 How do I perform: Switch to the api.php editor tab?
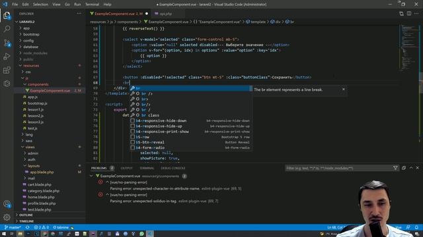coord(165,13)
